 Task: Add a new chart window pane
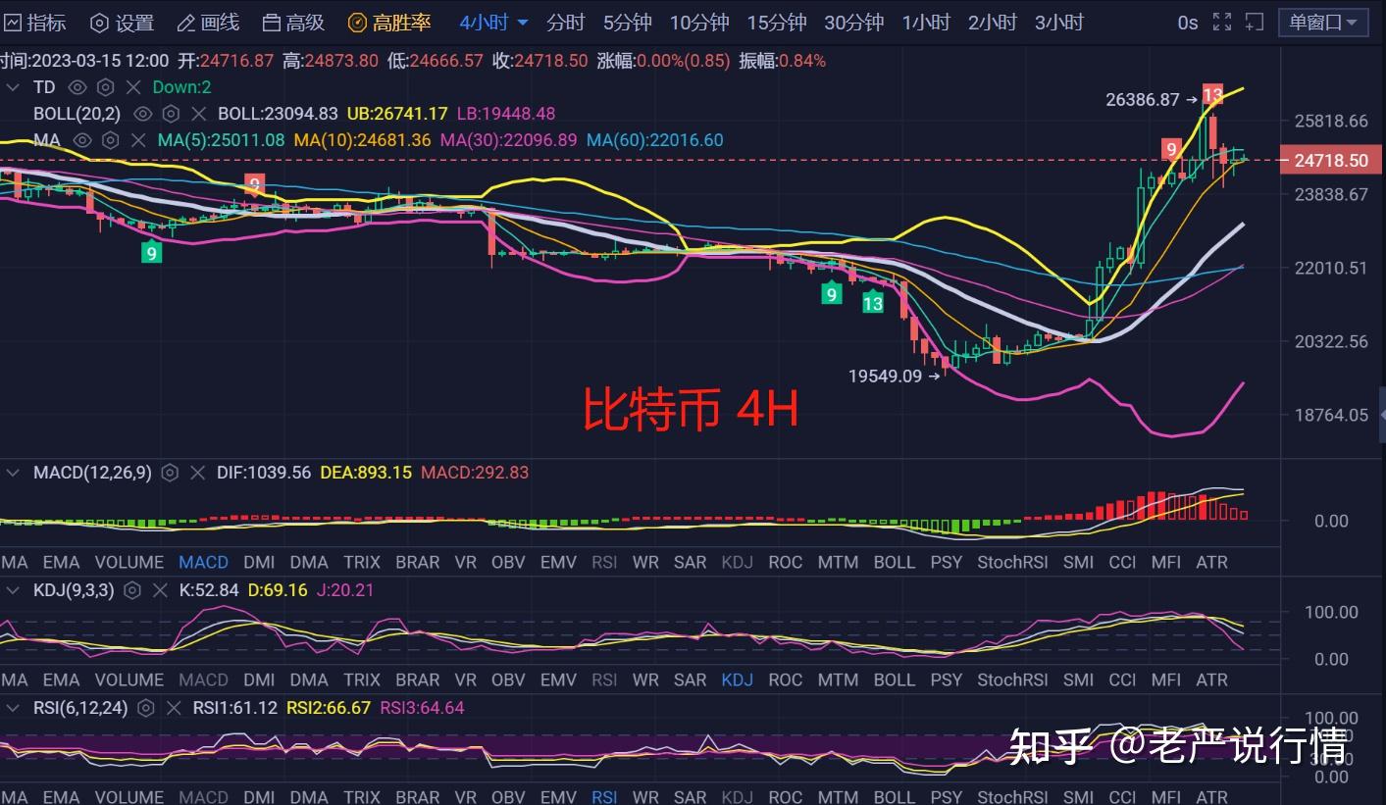[x=1254, y=21]
